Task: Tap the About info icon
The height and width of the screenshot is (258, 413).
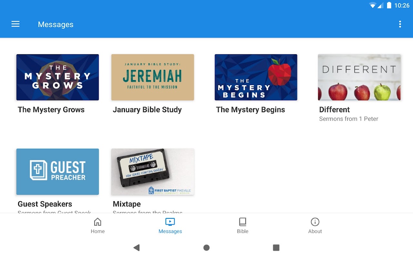Action: coord(315,222)
